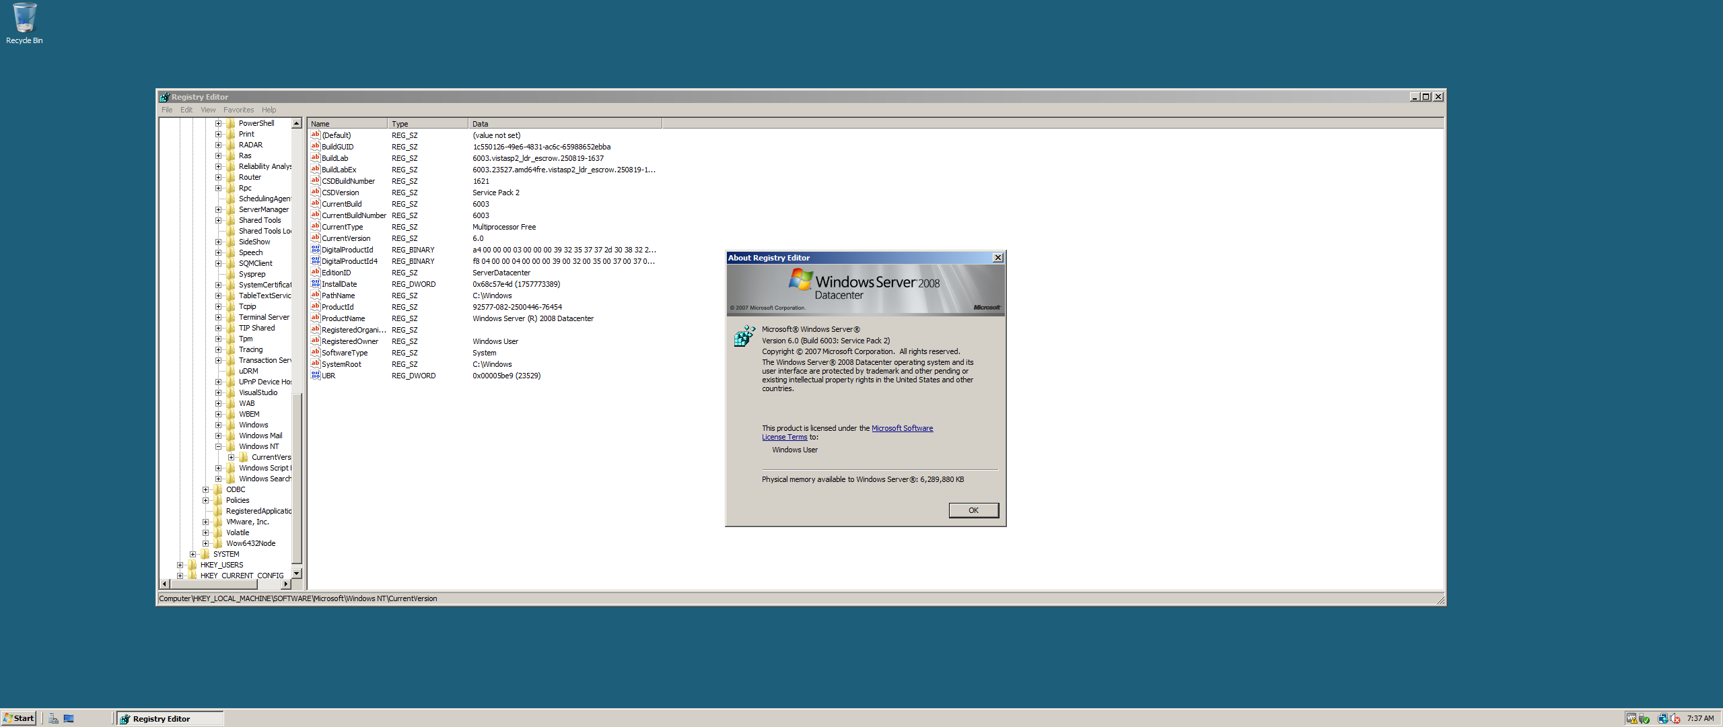Click the BuildGUID string value icon

(x=315, y=146)
